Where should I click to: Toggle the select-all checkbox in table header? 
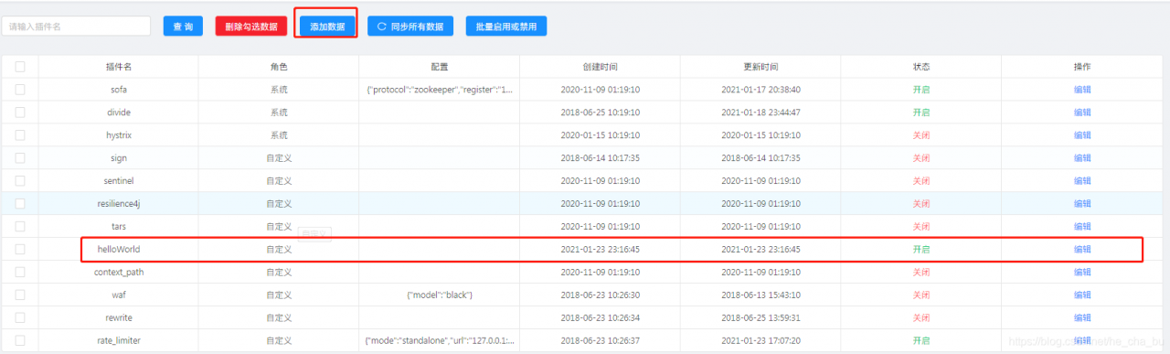click(x=20, y=67)
